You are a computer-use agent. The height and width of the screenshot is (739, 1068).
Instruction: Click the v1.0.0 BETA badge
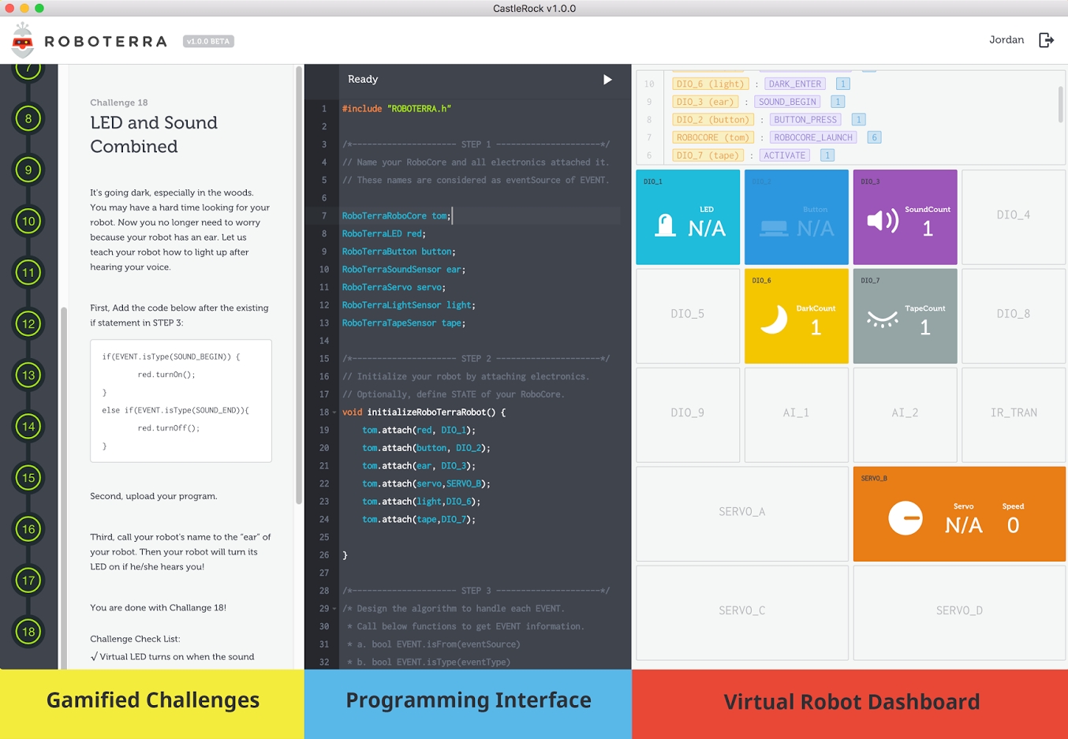[208, 41]
